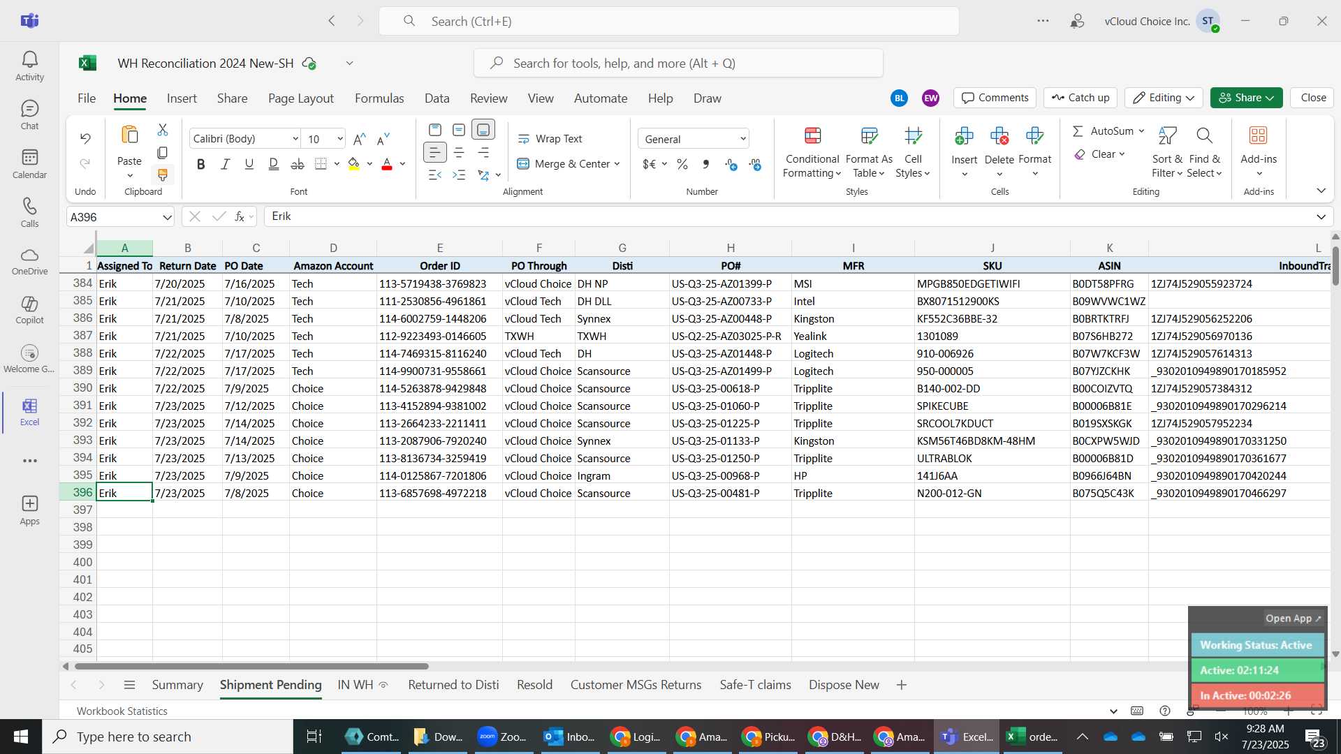
Task: Open Activity in Teams sidebar
Action: tap(29, 66)
